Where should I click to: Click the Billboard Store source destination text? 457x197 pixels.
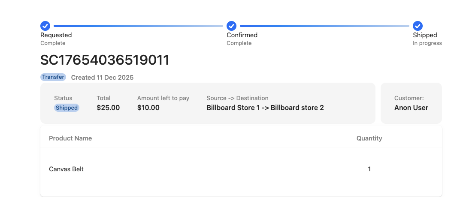265,108
